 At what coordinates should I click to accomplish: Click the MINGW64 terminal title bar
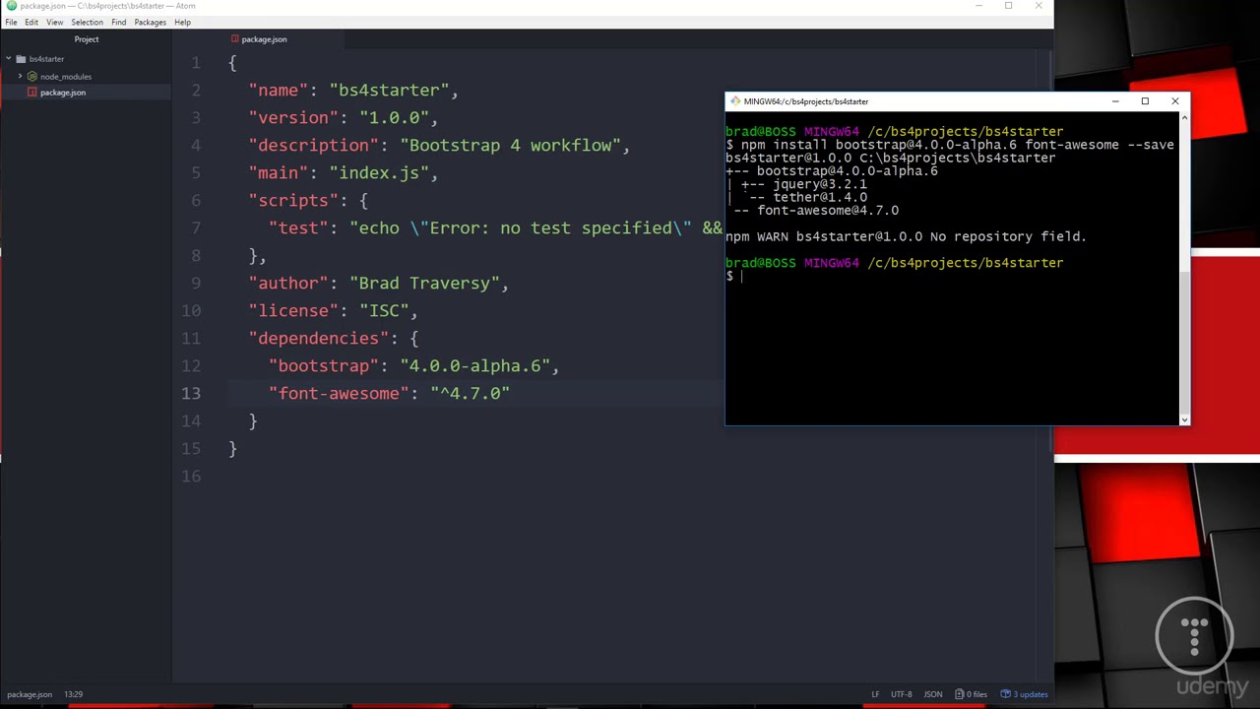pyautogui.click(x=957, y=101)
